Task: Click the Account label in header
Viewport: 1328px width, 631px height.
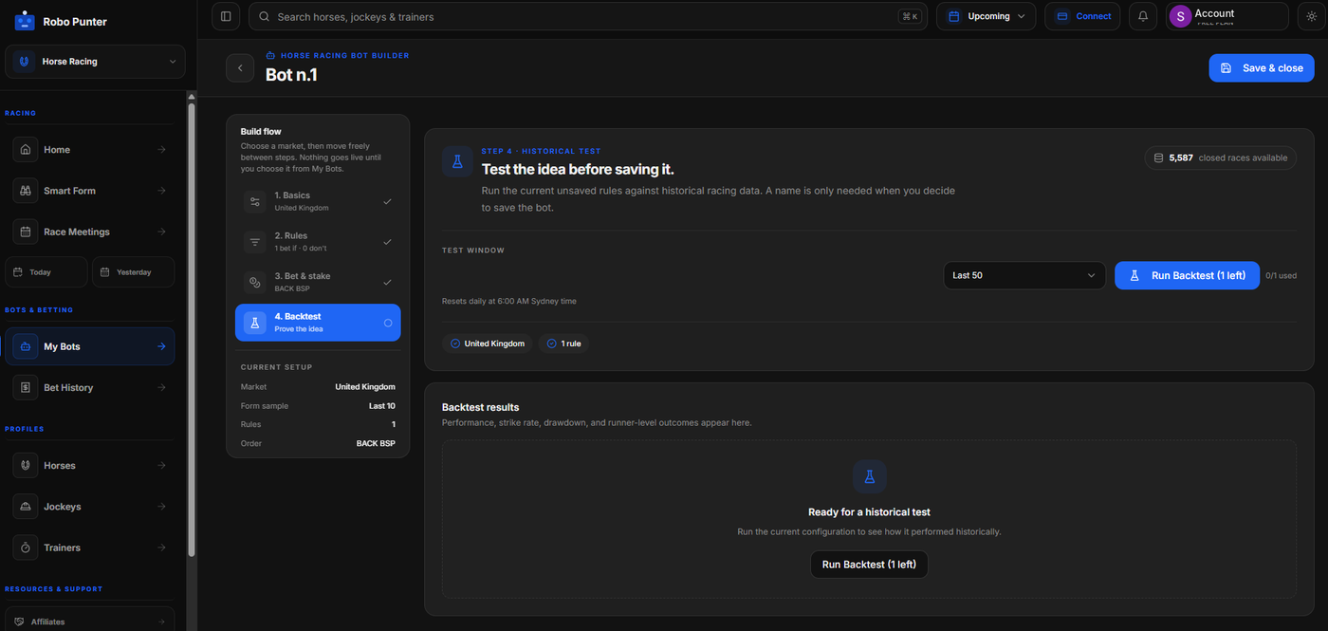Action: tap(1214, 13)
